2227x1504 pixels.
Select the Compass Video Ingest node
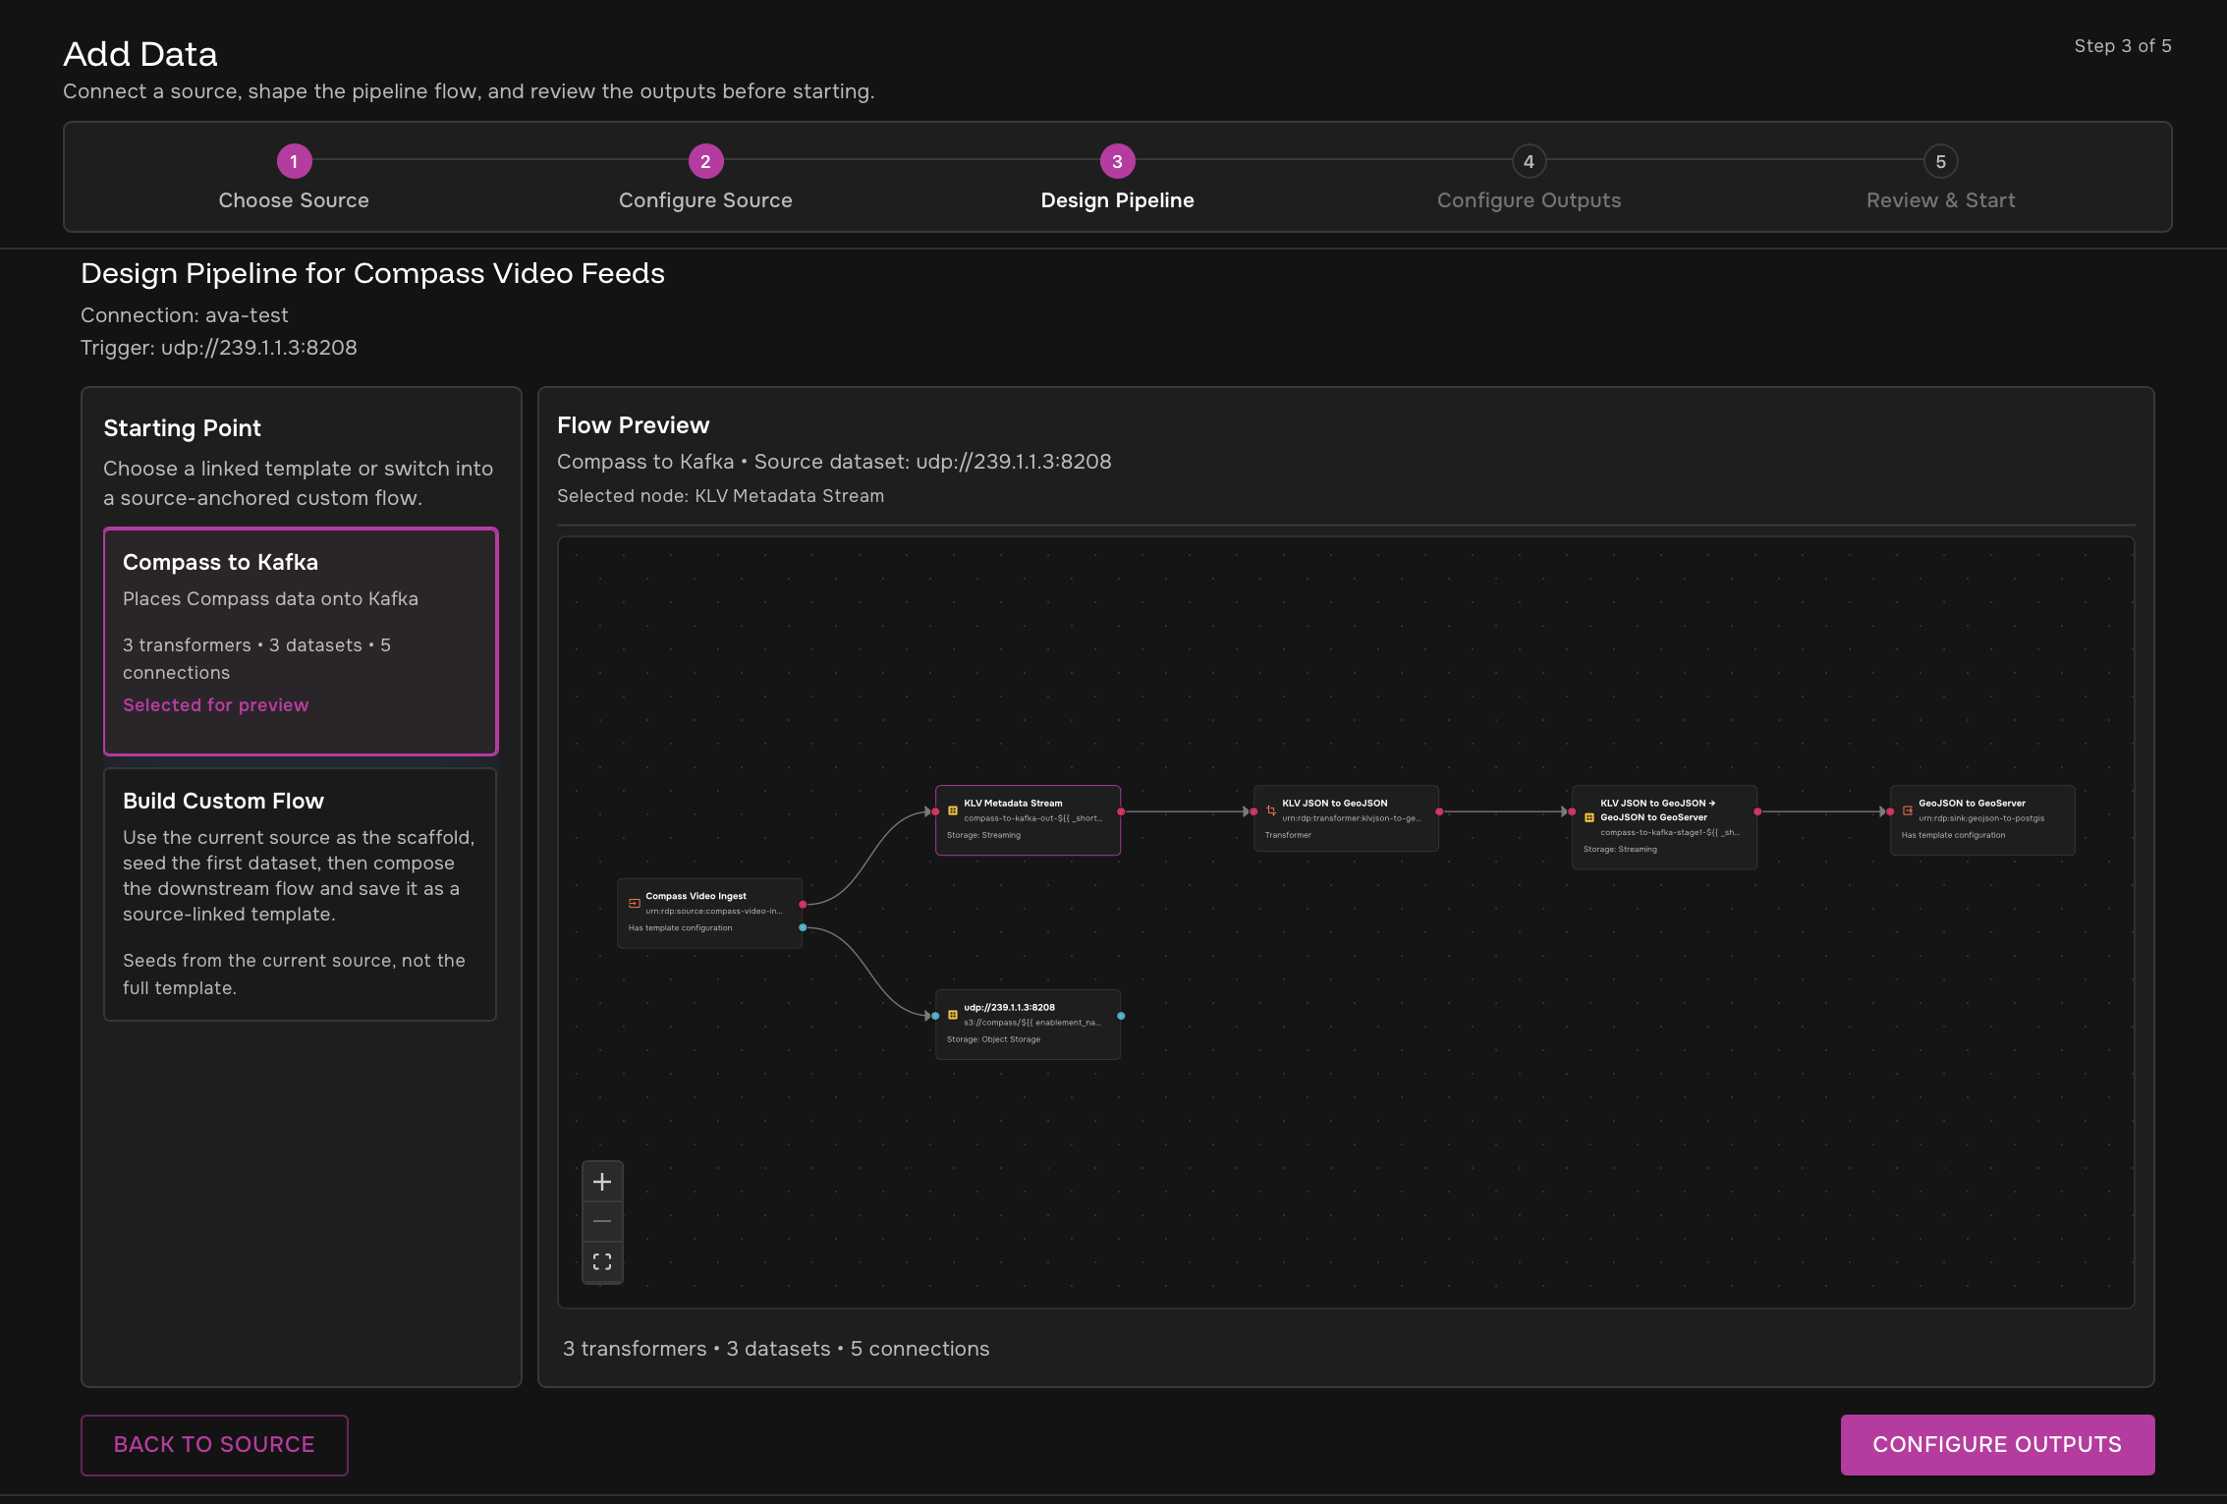click(x=709, y=913)
